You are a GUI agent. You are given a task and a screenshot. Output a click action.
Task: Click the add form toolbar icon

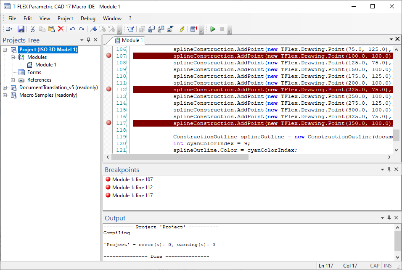point(161,29)
